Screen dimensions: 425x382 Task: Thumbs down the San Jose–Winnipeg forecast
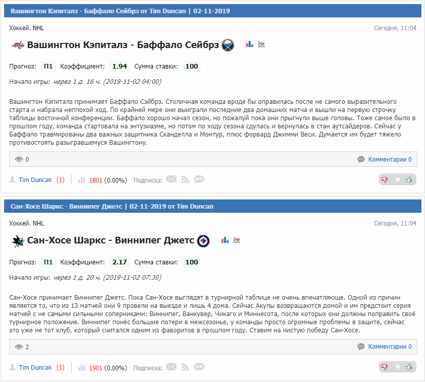pos(385,367)
